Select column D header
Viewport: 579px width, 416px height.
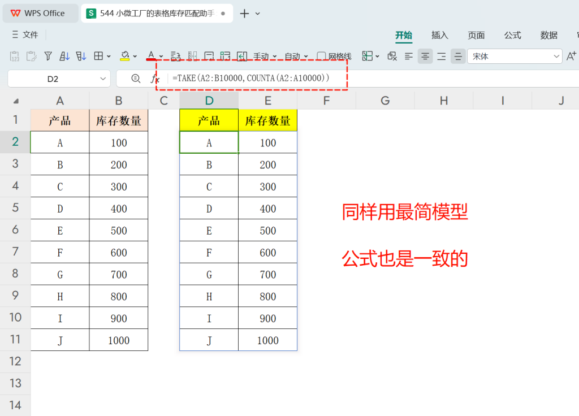(209, 101)
